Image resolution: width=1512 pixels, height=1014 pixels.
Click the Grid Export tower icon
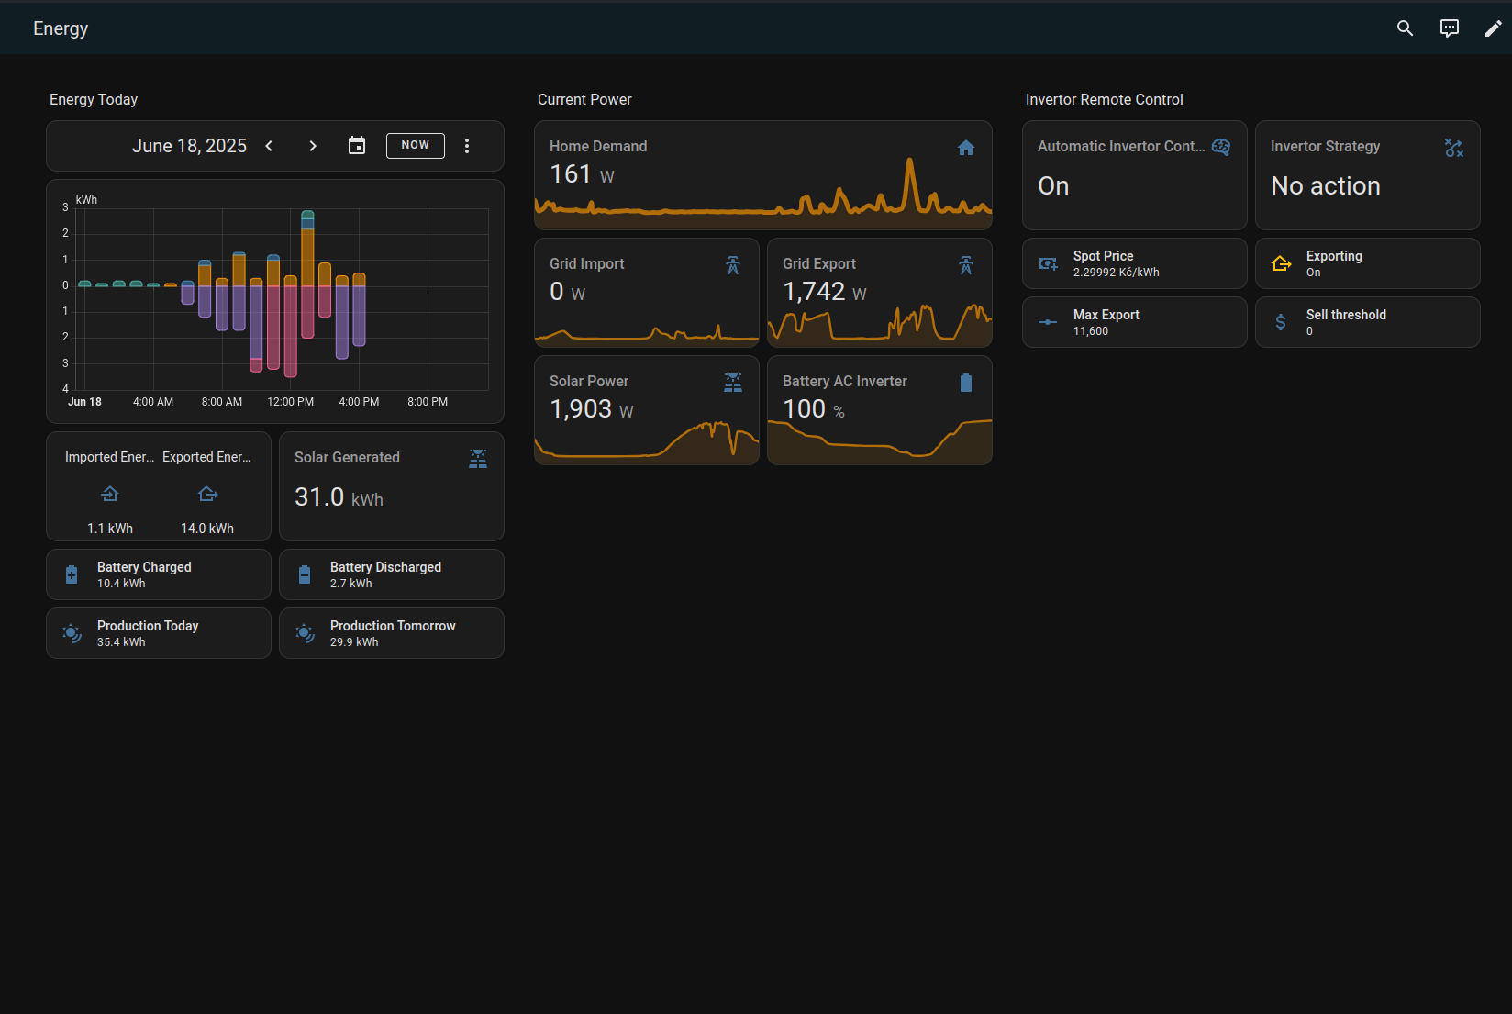(966, 265)
